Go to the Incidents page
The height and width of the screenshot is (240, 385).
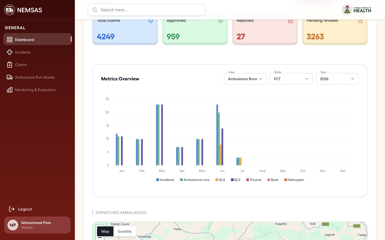click(x=37, y=52)
